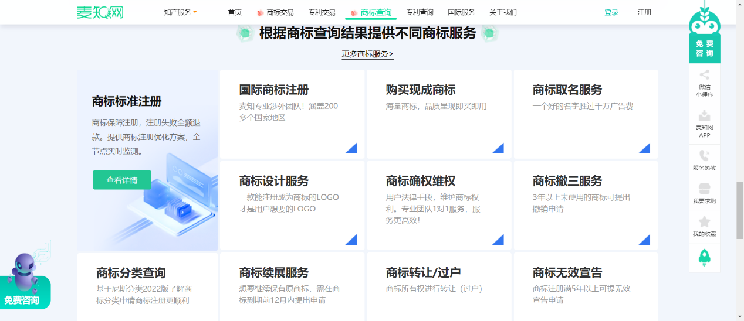Screen dimensions: 744x321
Task: Open 专利交易 navigation item
Action: 322,12
